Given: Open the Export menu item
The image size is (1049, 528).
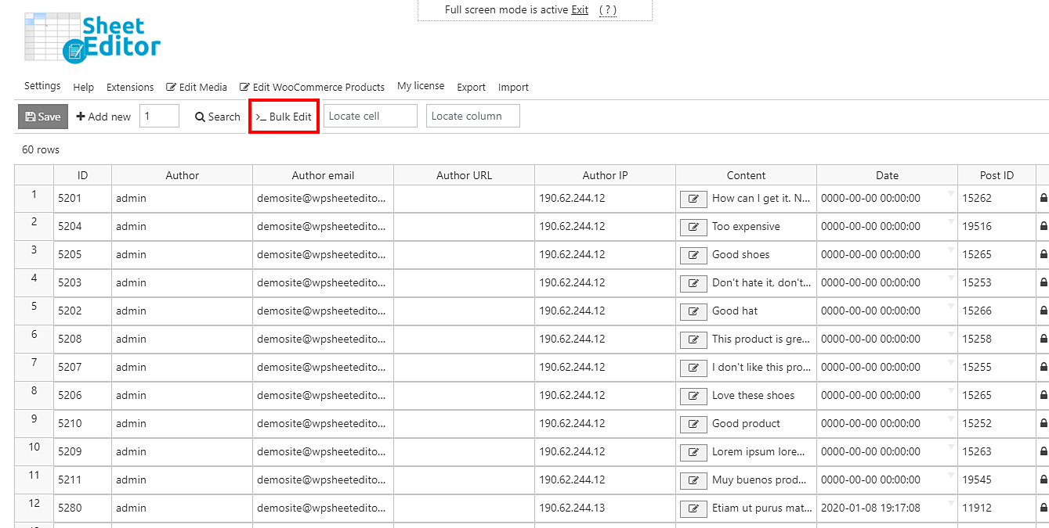Looking at the screenshot, I should [x=471, y=87].
